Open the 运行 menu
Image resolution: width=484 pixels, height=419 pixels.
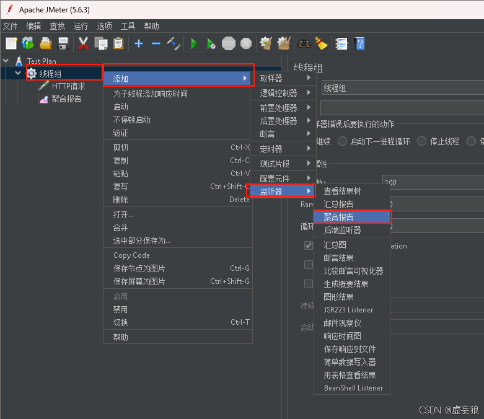click(x=81, y=26)
